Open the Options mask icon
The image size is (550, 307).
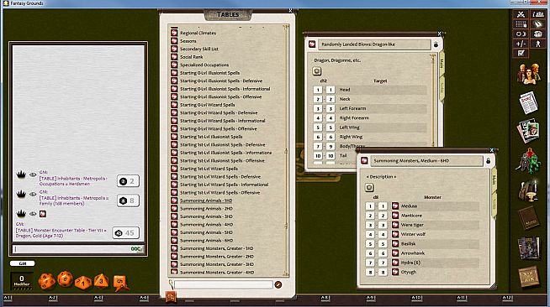point(537,34)
